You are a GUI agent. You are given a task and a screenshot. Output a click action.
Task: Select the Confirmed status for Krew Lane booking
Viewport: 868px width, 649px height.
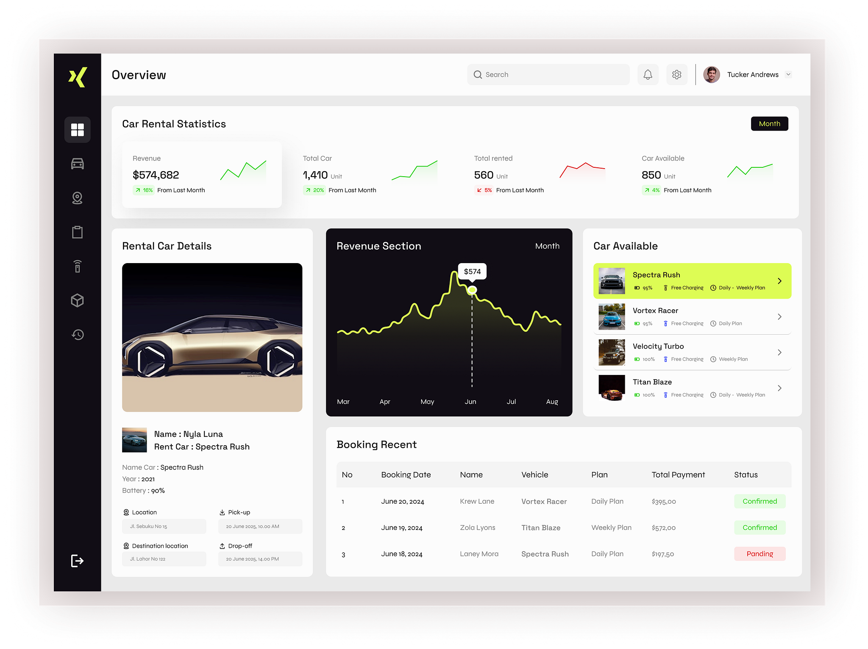pyautogui.click(x=760, y=501)
